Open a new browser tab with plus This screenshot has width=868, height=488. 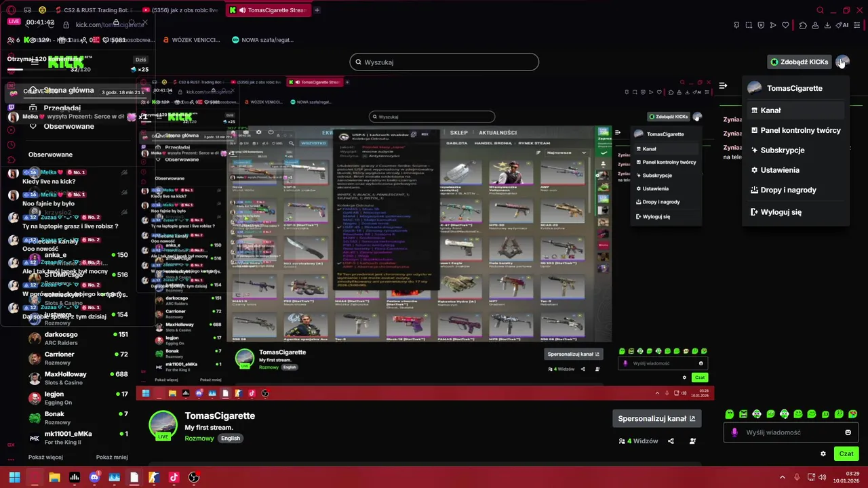(317, 10)
